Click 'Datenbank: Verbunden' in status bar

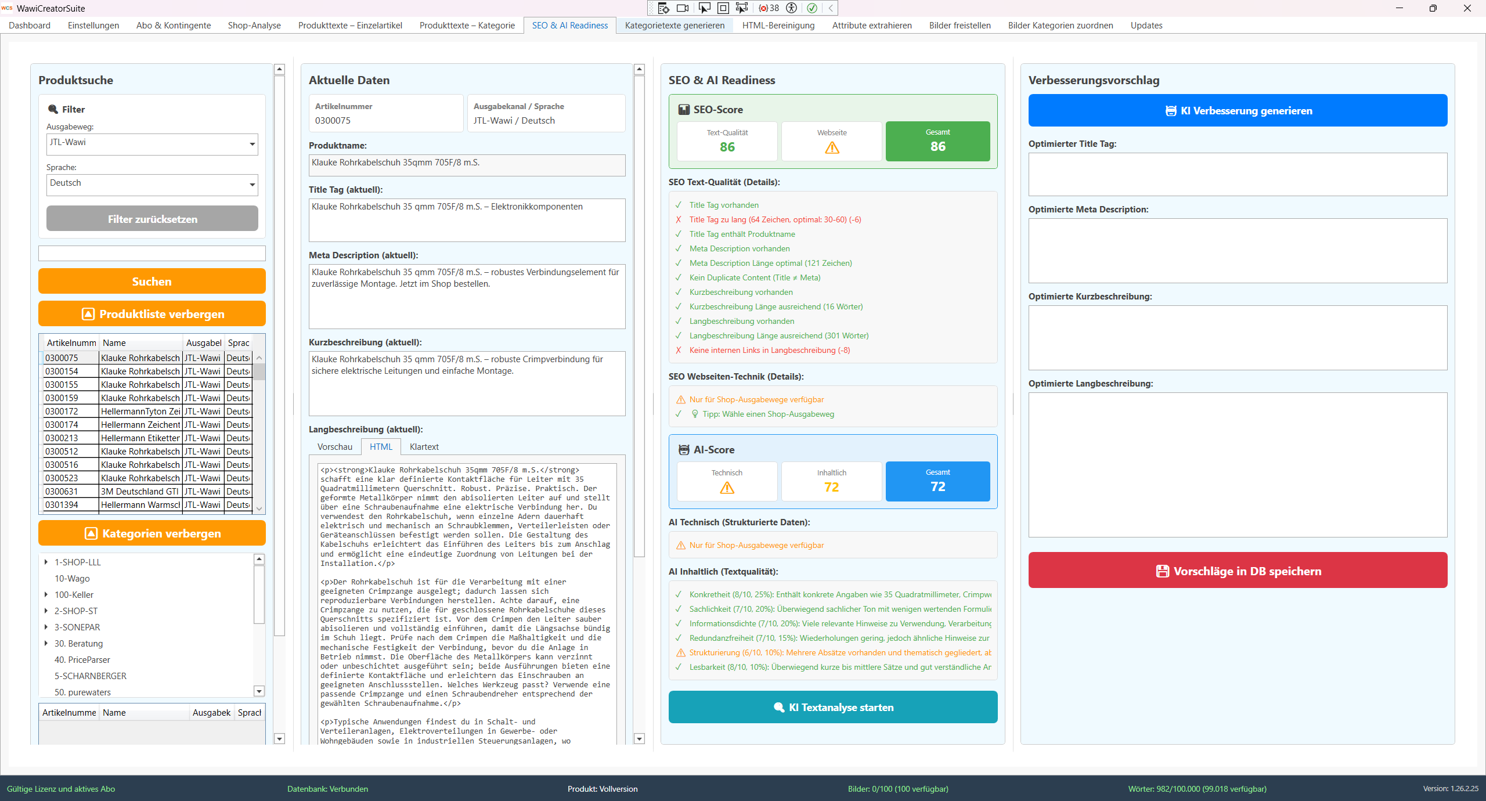[x=327, y=789]
